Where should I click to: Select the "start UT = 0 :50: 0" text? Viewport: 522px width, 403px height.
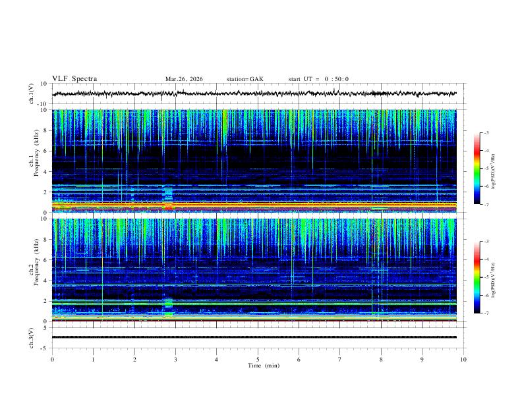(x=318, y=79)
